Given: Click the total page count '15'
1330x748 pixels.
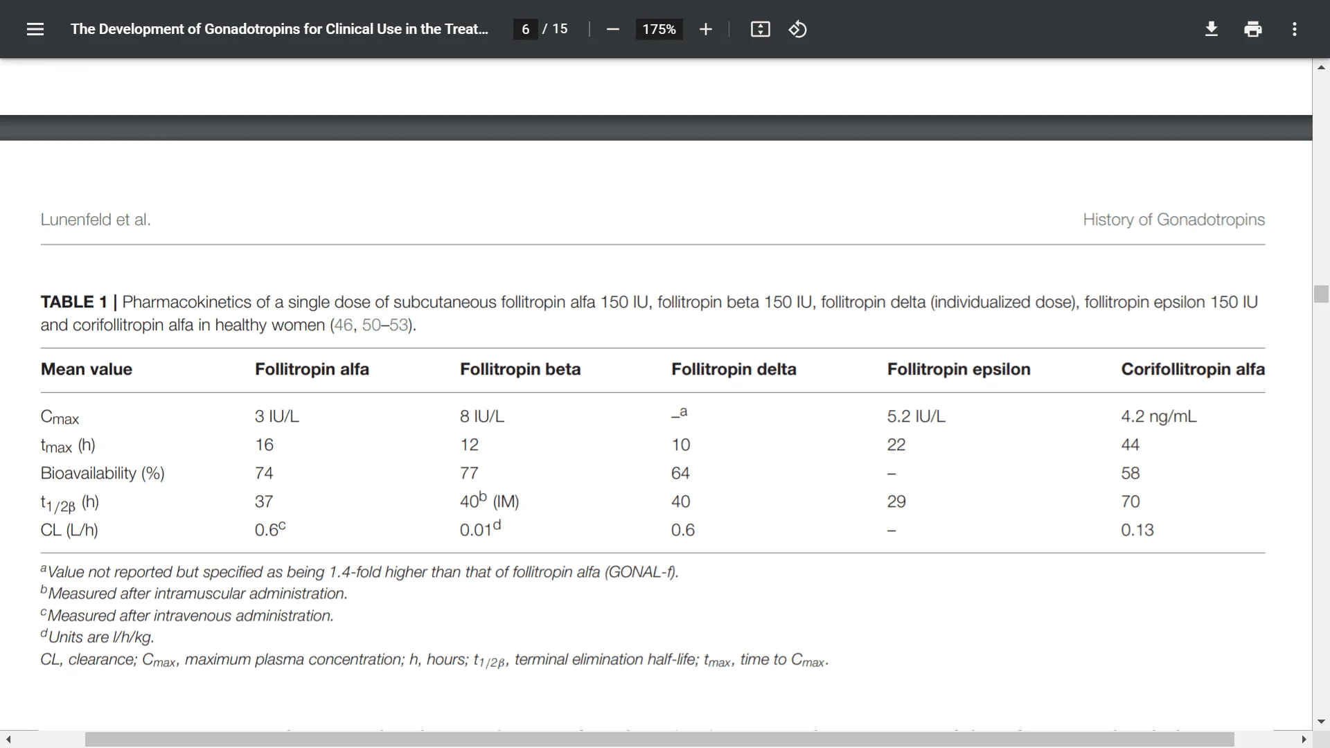Looking at the screenshot, I should (x=560, y=29).
